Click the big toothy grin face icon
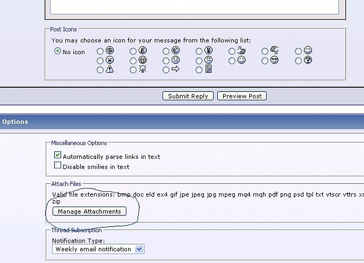Viewport: 364px width, 263px height. [x=143, y=60]
